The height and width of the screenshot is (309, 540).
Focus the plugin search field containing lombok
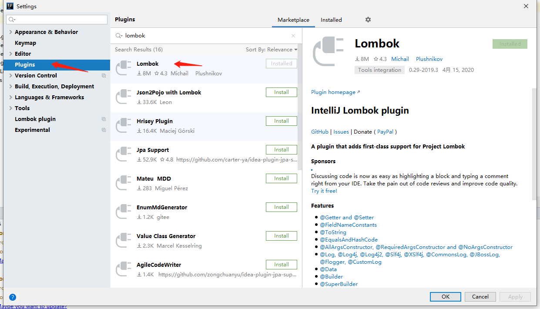(205, 36)
